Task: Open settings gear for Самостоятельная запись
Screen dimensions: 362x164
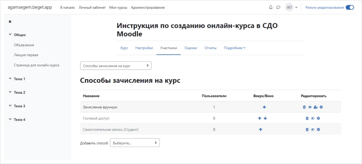Action: tap(318, 130)
